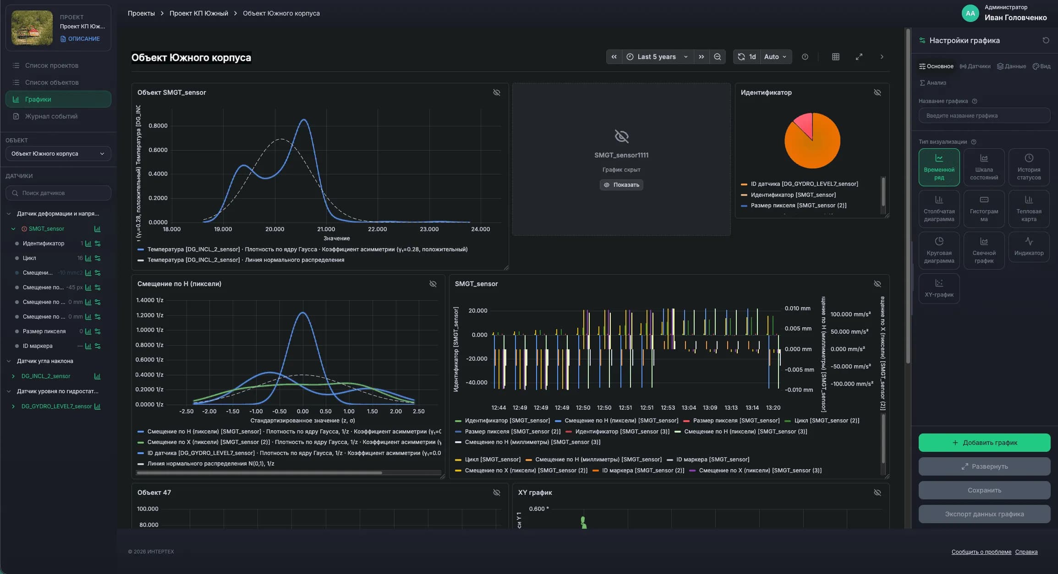Image resolution: width=1058 pixels, height=574 pixels.
Task: Hide the Объект SMGT_sensor chart
Action: tap(497, 92)
